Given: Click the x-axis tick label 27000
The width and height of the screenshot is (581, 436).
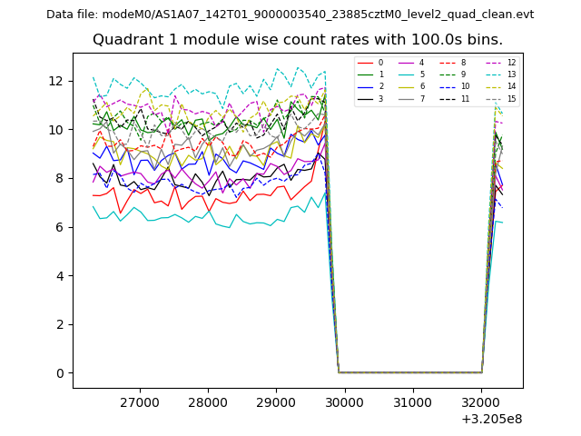Looking at the screenshot, I should pos(140,401).
